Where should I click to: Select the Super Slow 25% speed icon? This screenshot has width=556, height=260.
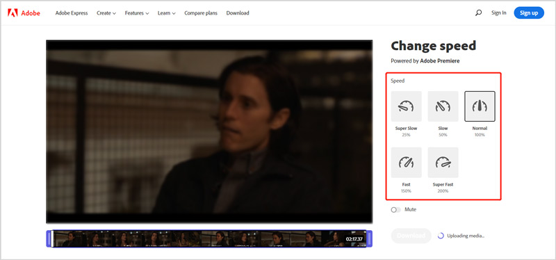click(x=407, y=106)
